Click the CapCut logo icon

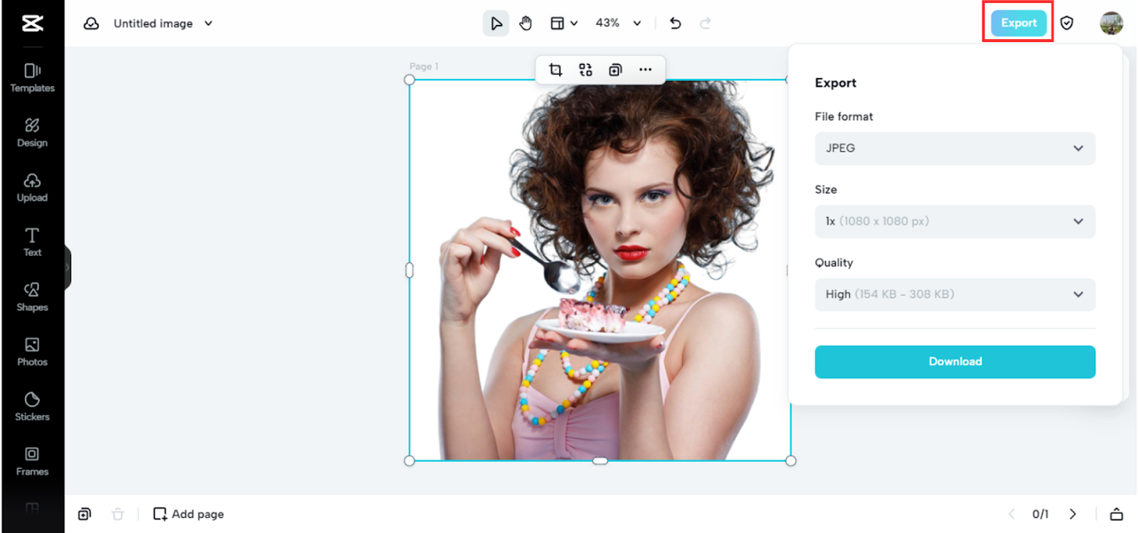pyautogui.click(x=32, y=24)
